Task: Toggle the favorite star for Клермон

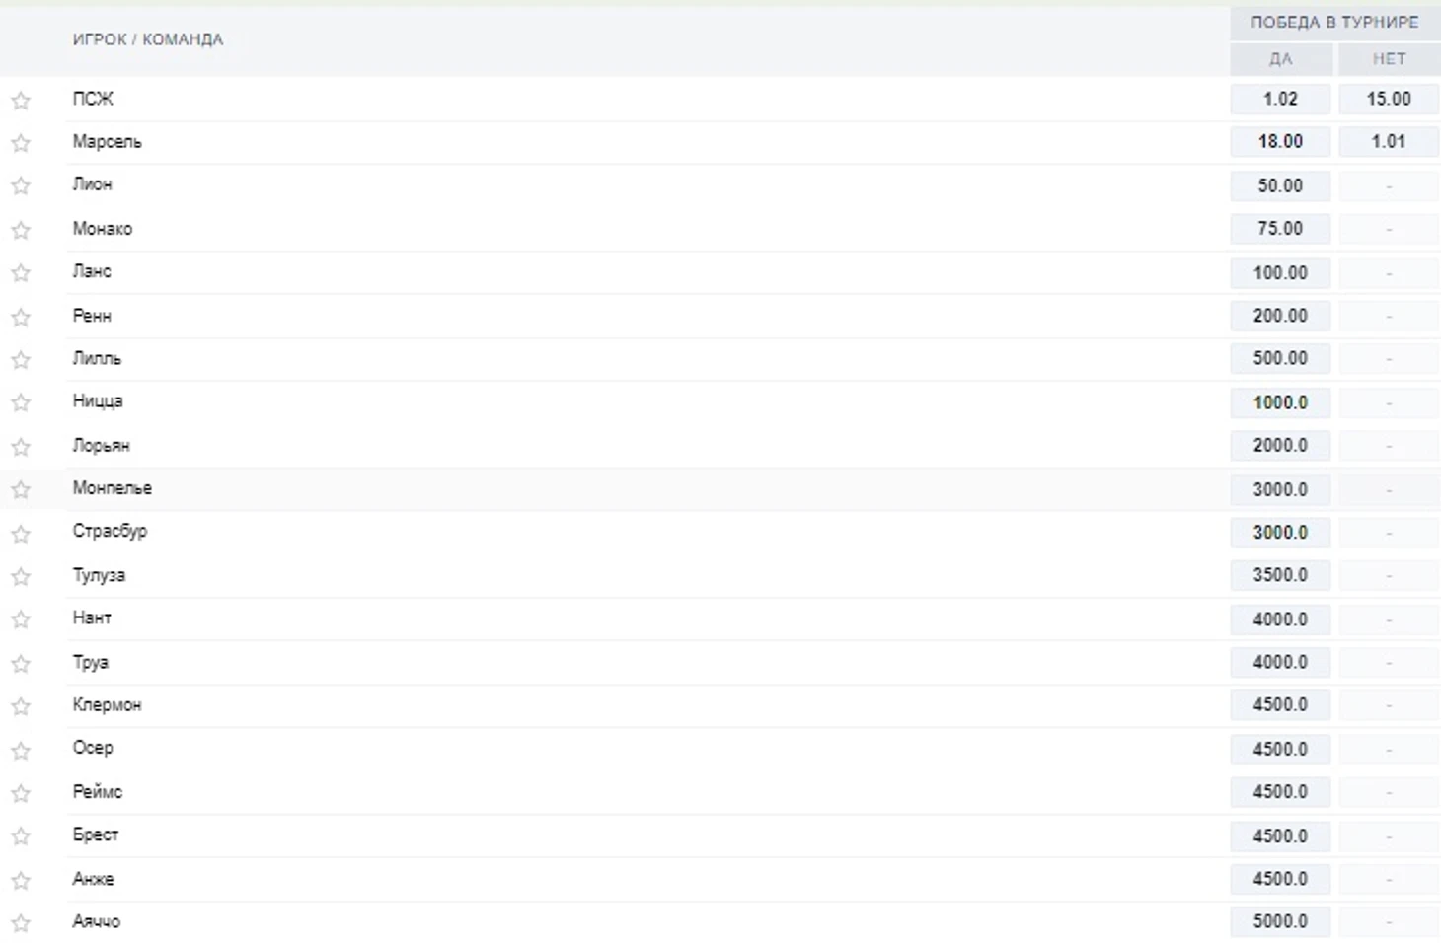Action: tap(21, 706)
